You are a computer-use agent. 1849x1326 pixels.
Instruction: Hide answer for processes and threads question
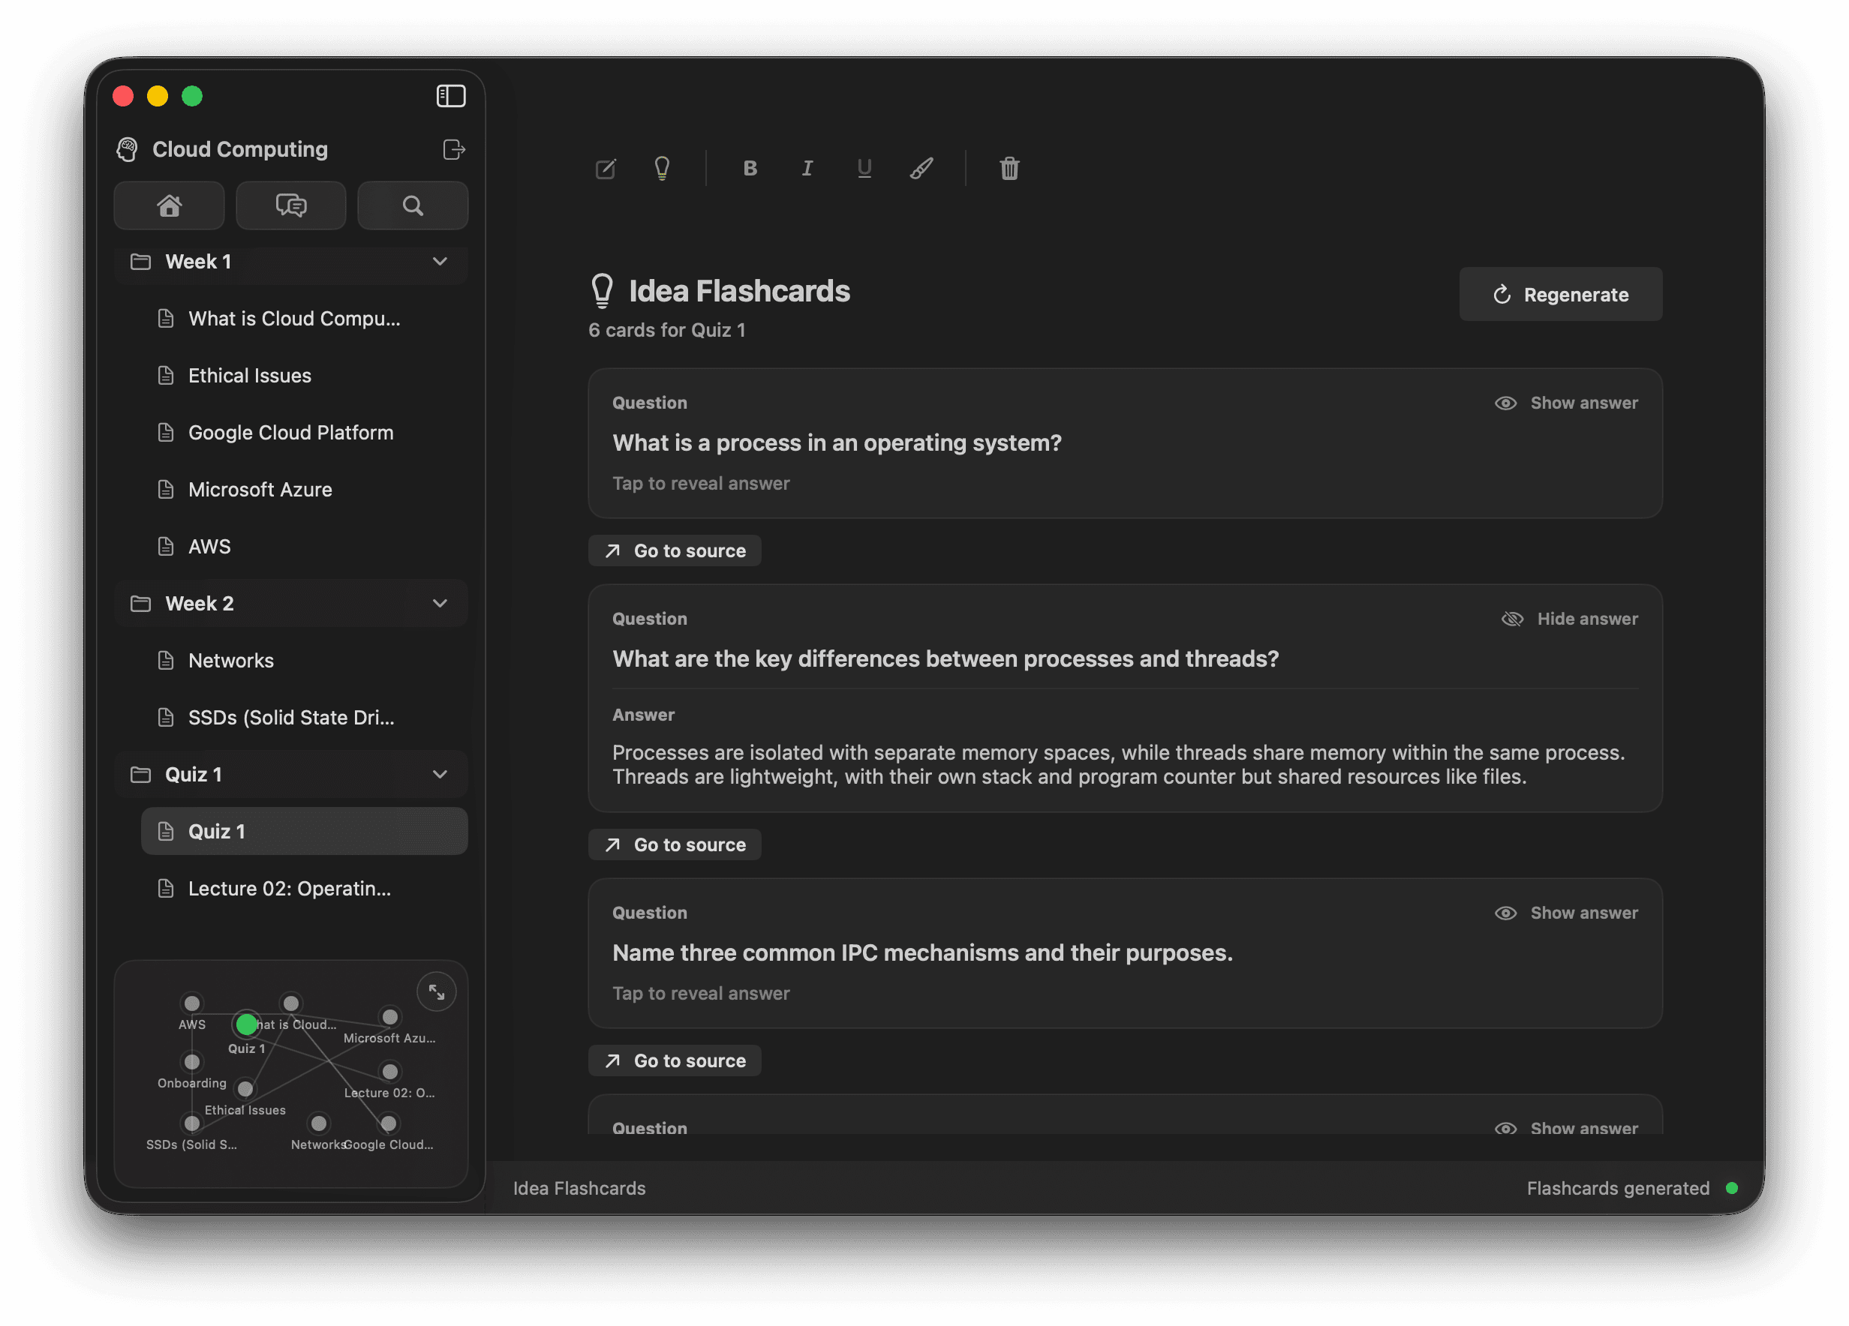click(1569, 619)
